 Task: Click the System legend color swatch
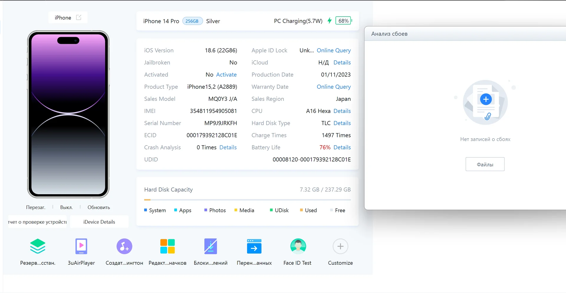pos(146,210)
